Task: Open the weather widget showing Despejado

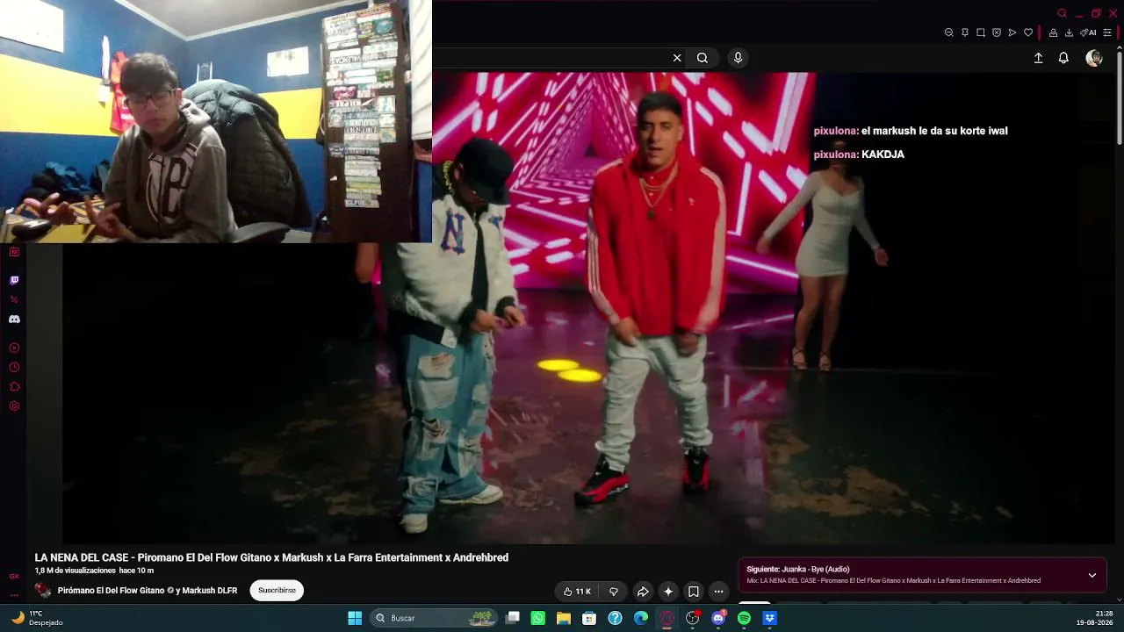Action: coord(37,618)
